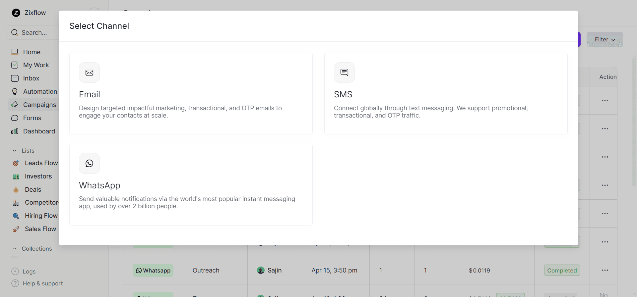This screenshot has height=297, width=637.
Task: Click the Automation lightbulb icon
Action: pos(15,92)
